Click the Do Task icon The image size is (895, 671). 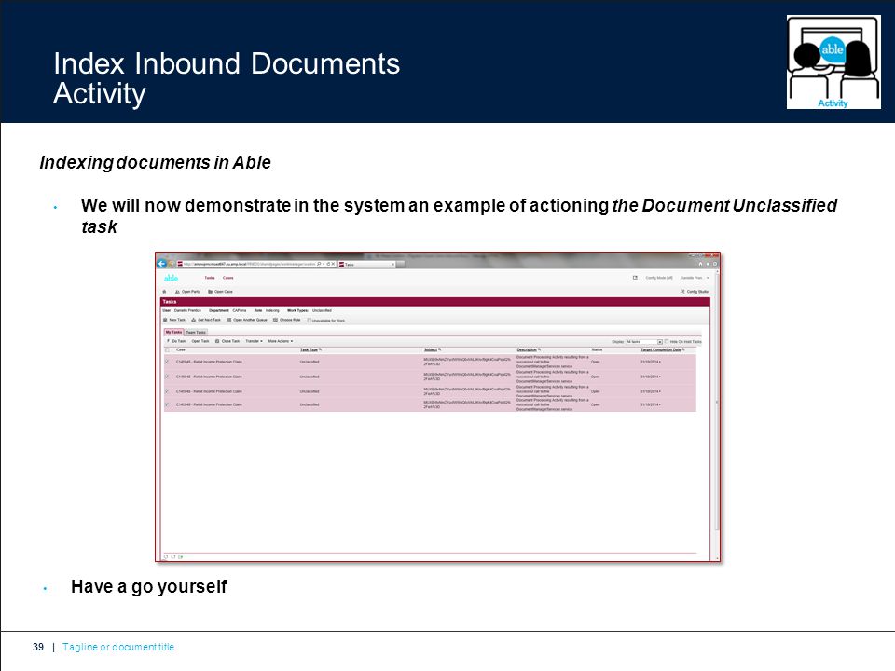pos(168,341)
